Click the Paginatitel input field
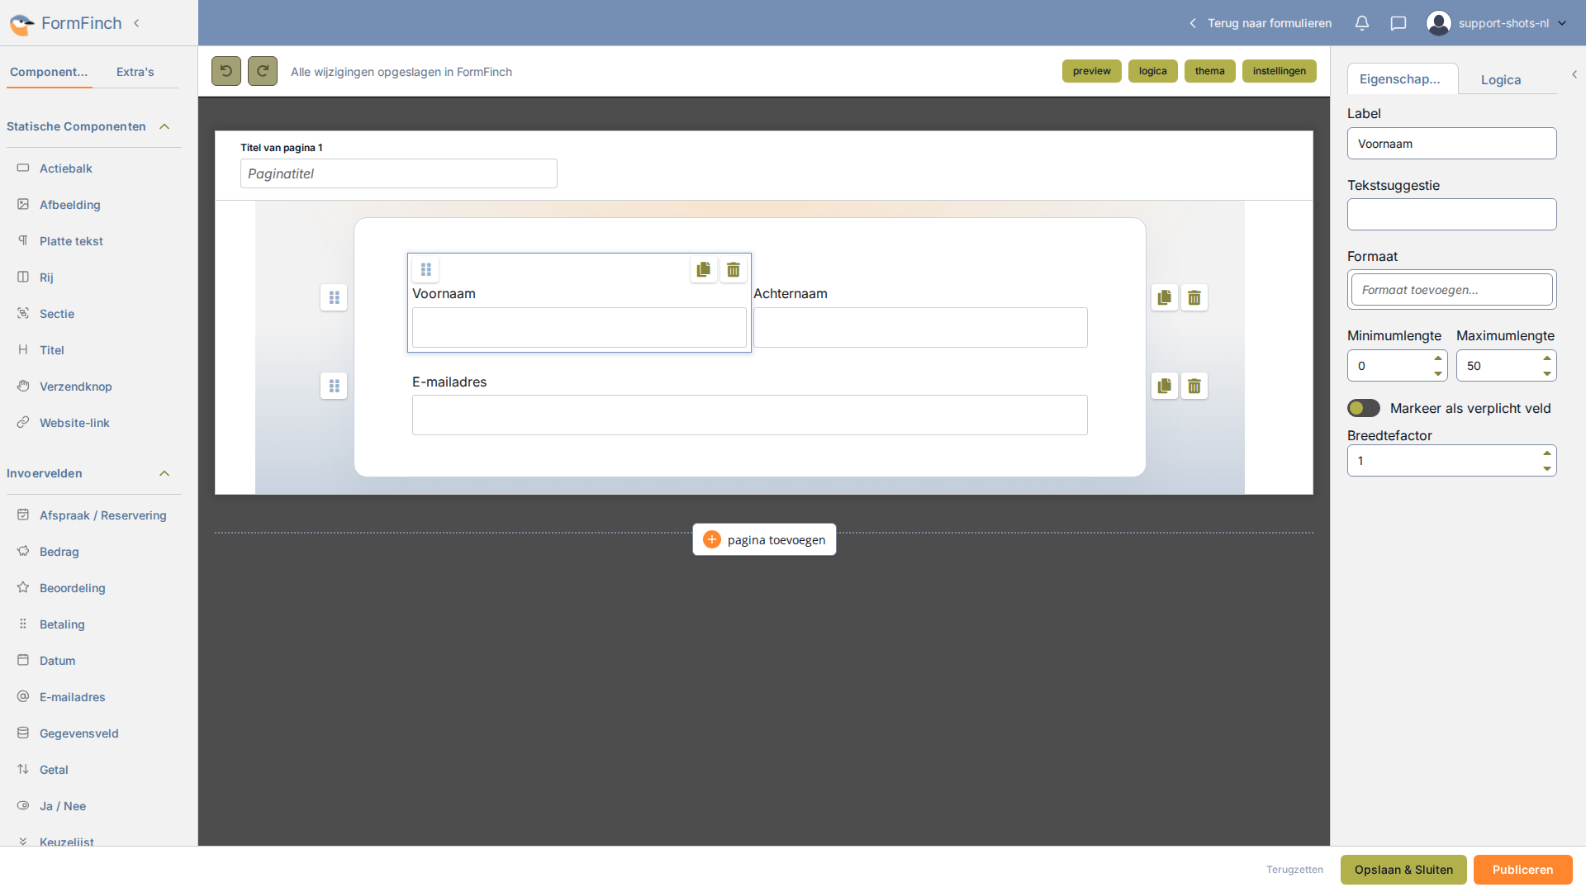 399,173
